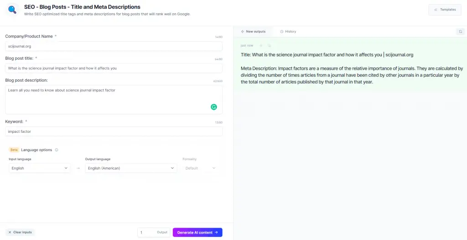467x240 pixels.
Task: Switch to the New outputs tab
Action: (x=253, y=31)
